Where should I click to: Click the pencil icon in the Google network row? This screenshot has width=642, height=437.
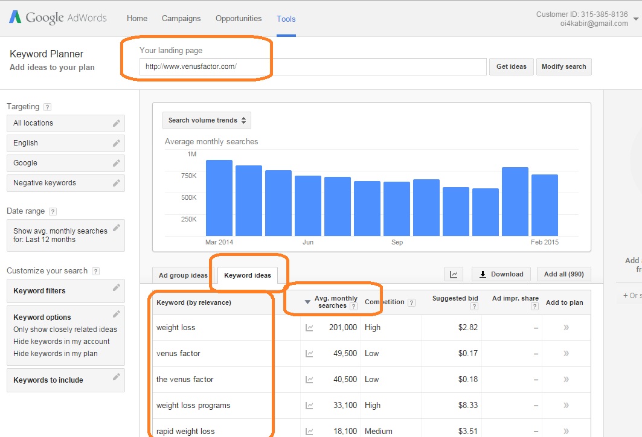click(117, 163)
